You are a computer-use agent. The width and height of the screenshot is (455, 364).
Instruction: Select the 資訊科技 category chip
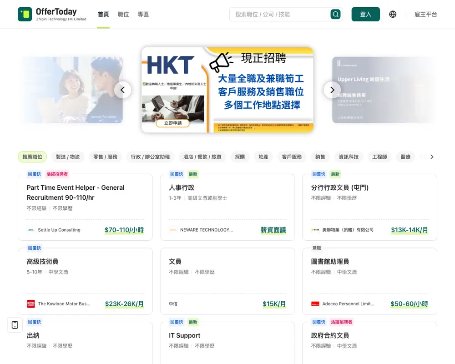(349, 157)
